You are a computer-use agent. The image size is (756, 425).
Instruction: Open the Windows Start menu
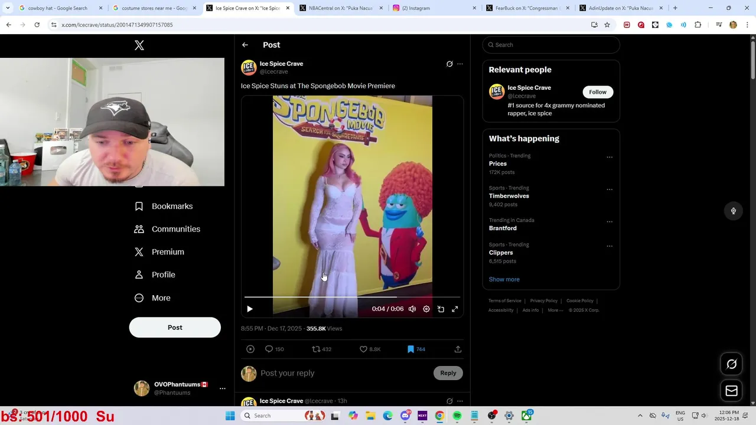click(x=230, y=416)
